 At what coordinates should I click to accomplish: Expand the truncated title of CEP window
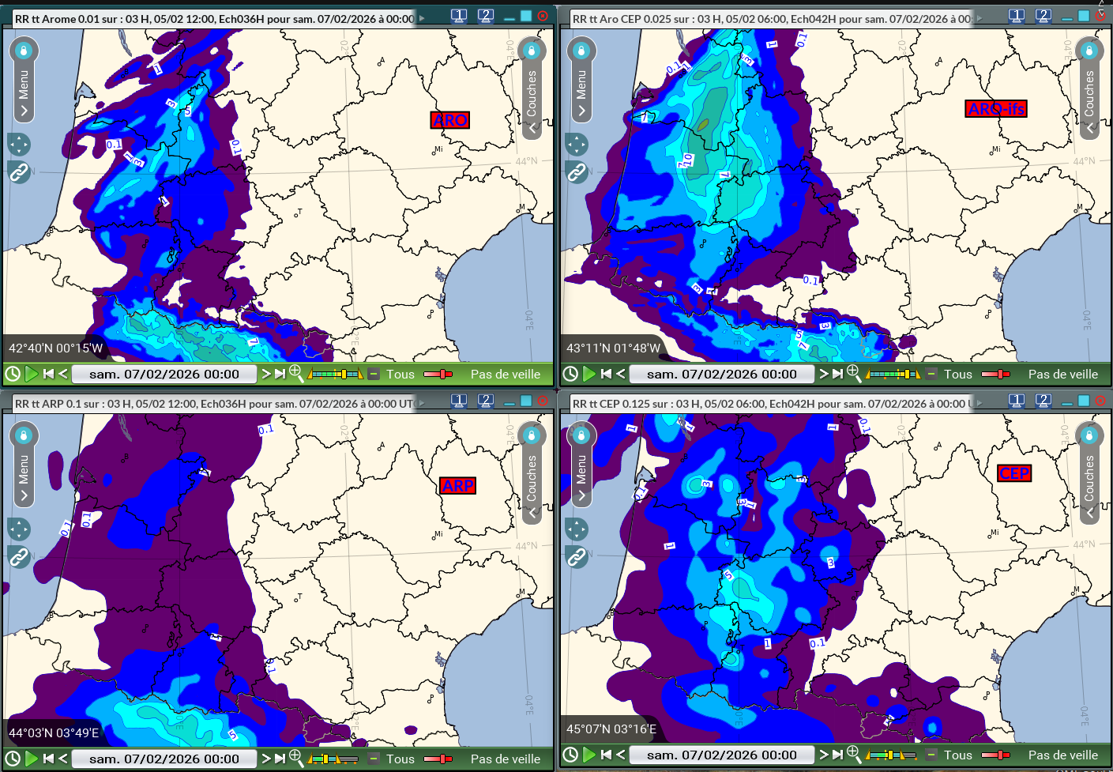point(980,403)
